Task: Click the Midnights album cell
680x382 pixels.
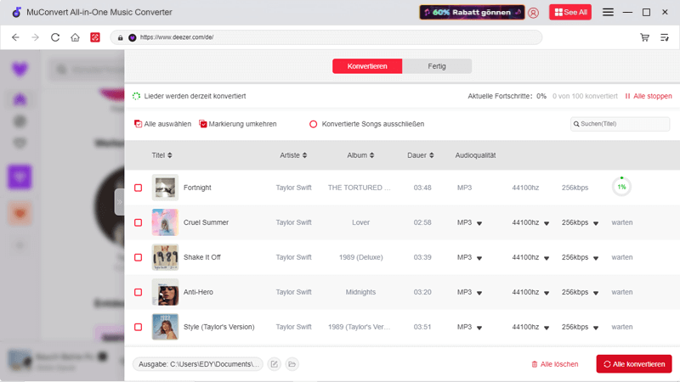Action: (x=360, y=292)
